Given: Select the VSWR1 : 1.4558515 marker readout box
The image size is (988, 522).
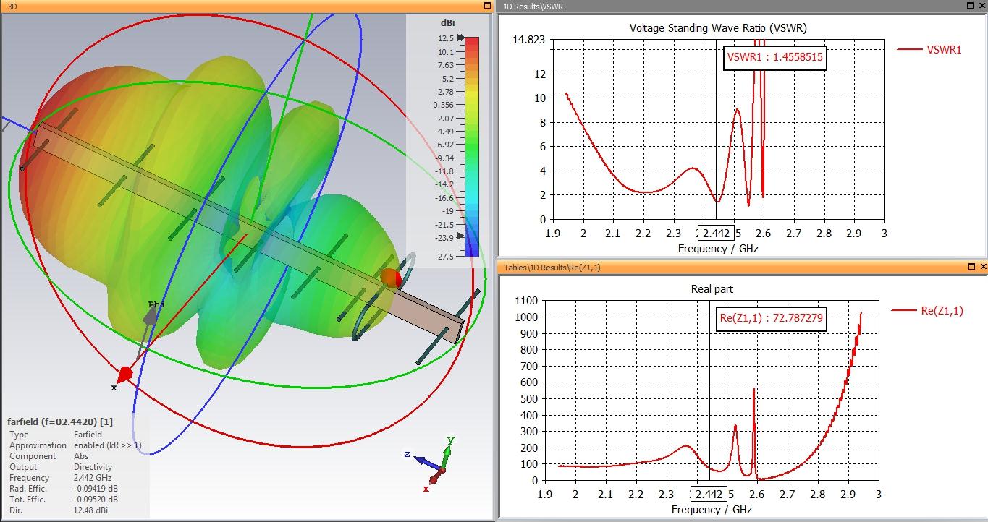Looking at the screenshot, I should (775, 56).
